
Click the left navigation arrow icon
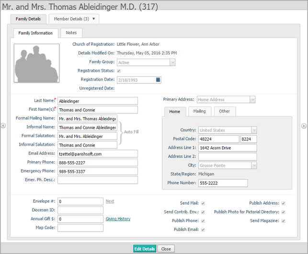pos(3,126)
